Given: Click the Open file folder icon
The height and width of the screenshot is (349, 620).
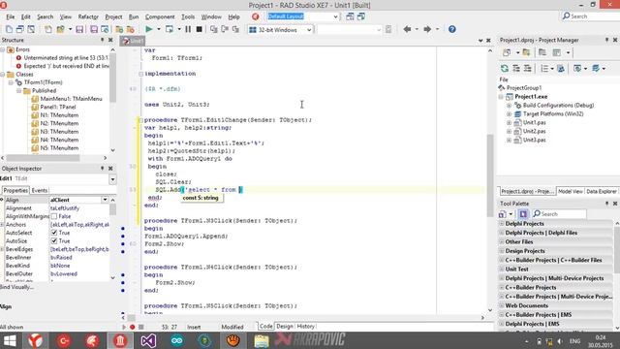Looking at the screenshot, I should tap(60, 29).
